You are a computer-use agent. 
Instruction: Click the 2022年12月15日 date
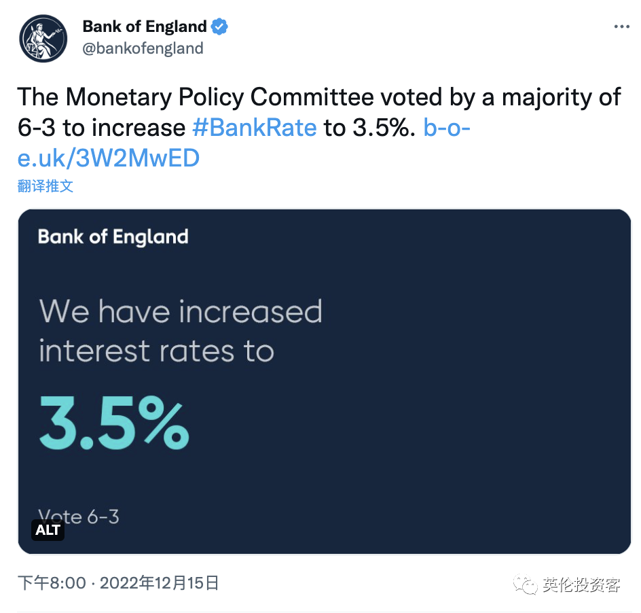click(160, 582)
